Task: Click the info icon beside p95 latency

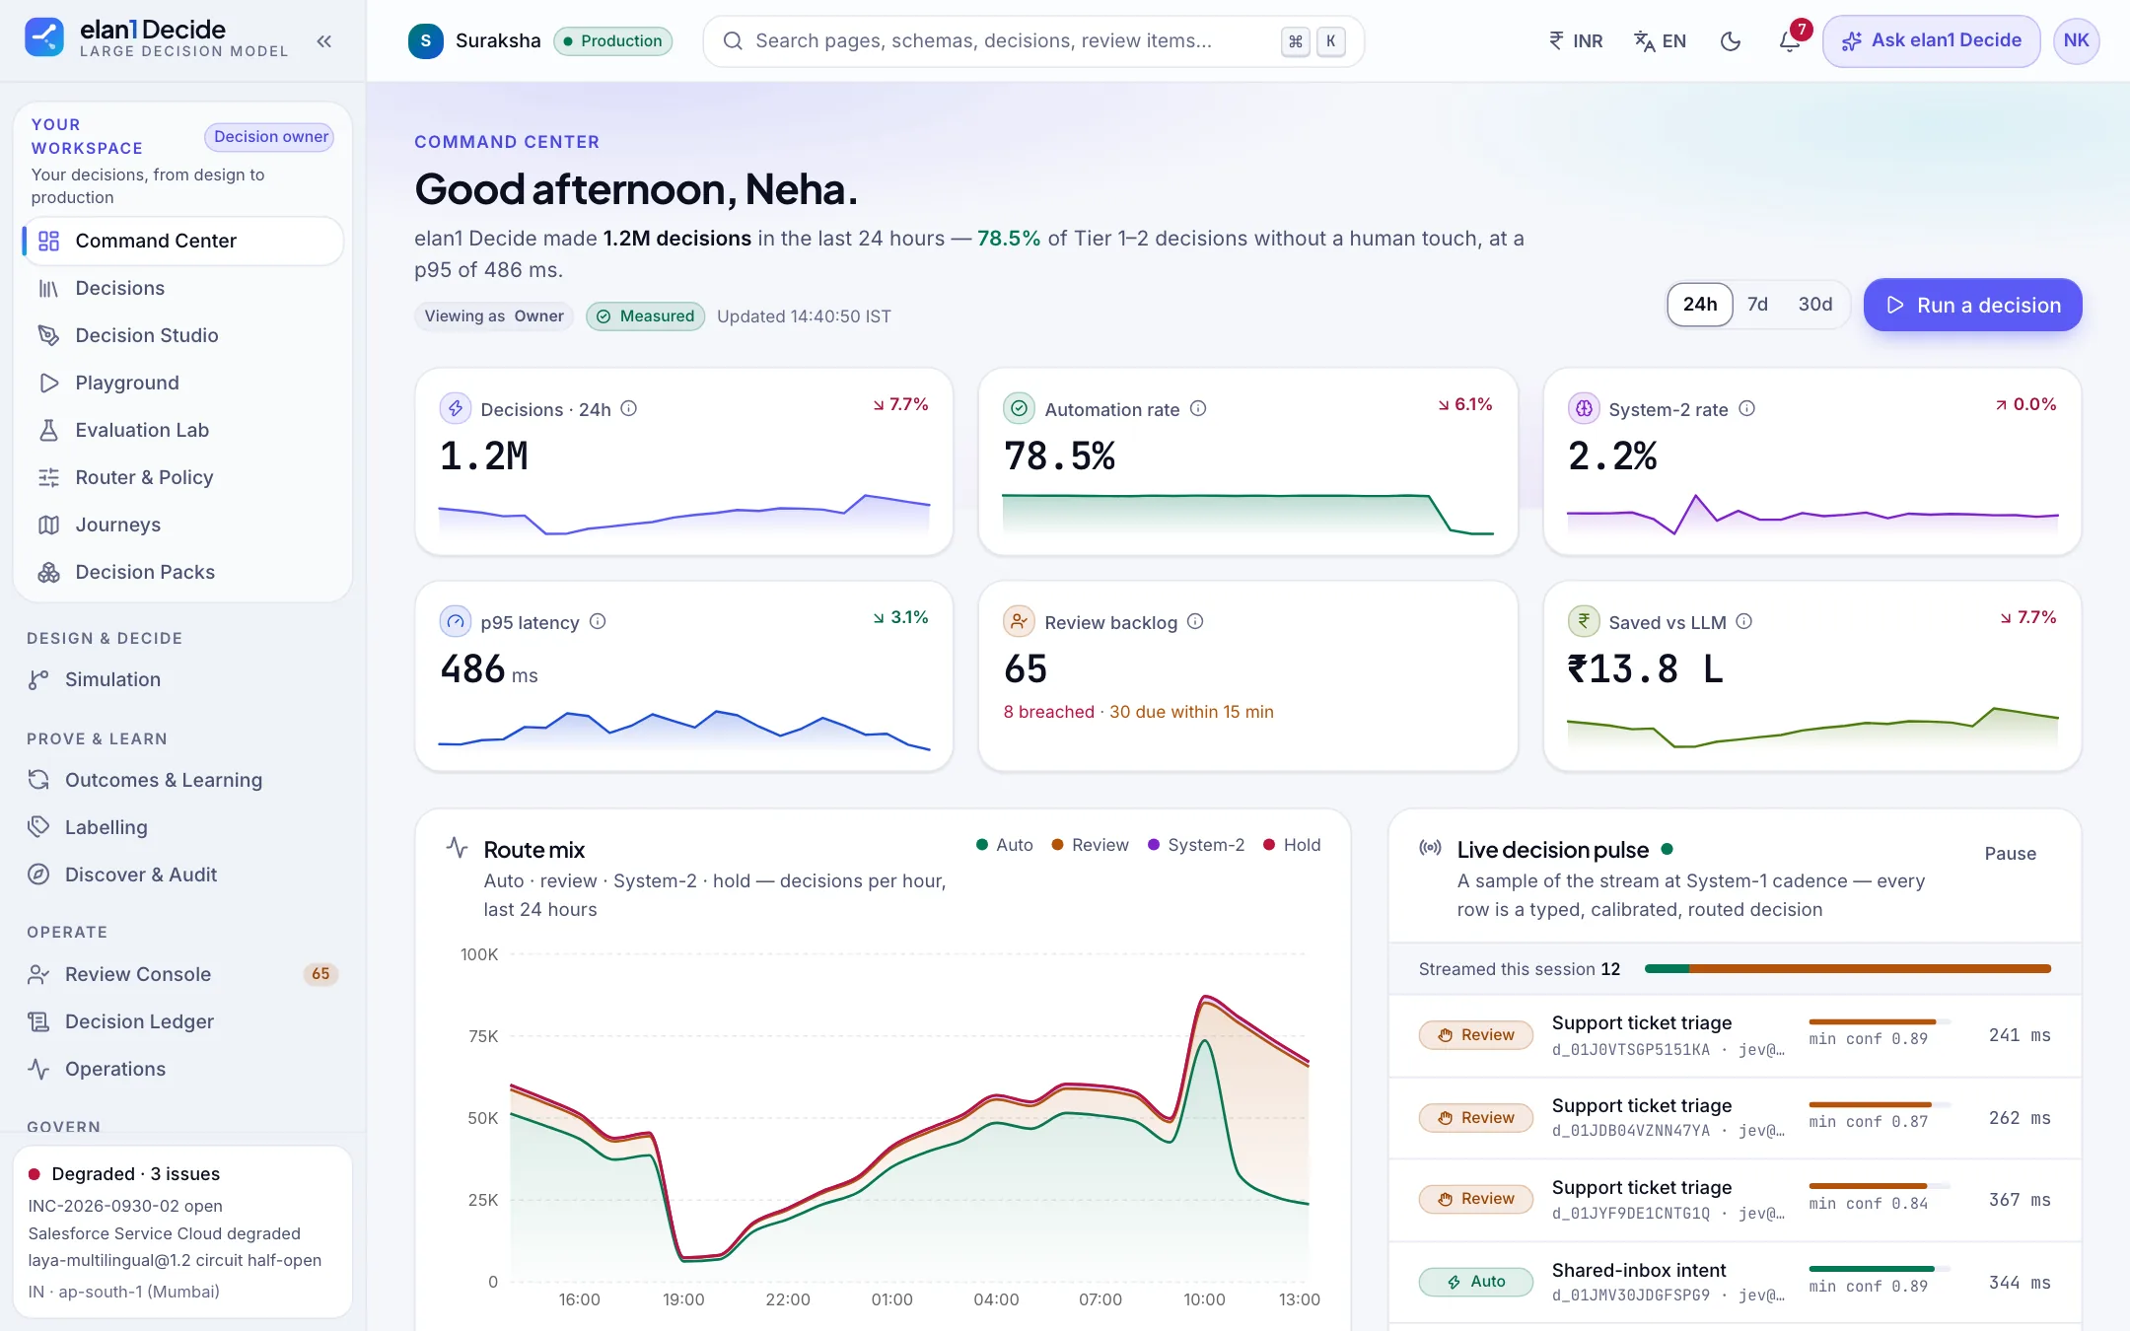Action: coord(598,621)
